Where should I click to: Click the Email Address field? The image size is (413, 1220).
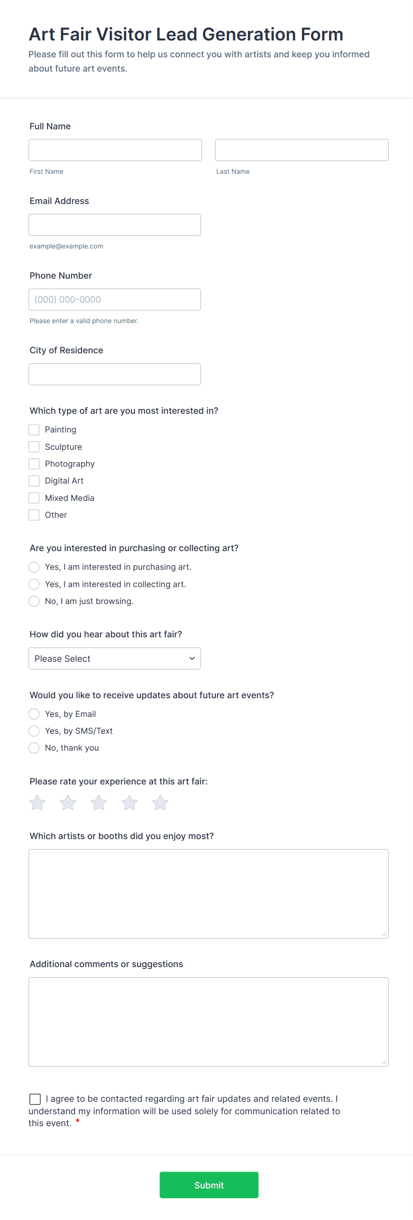(115, 225)
